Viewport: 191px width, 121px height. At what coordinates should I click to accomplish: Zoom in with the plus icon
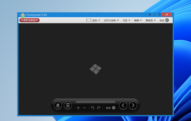[78, 108]
